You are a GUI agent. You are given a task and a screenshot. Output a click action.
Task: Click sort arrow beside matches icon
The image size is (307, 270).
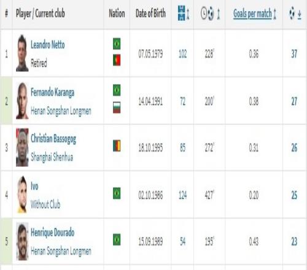coord(188,14)
